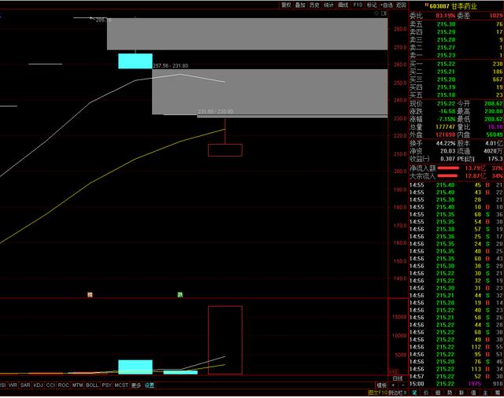The height and width of the screenshot is (398, 504).
Task: Click the large cyan volume bar
Action: tap(135, 367)
